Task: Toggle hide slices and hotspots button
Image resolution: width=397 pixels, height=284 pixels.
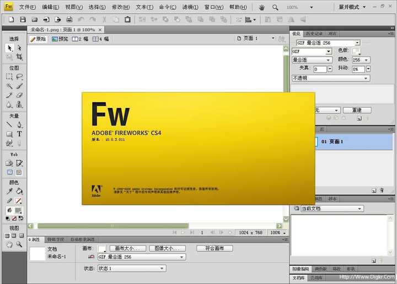Action: [x=9, y=172]
